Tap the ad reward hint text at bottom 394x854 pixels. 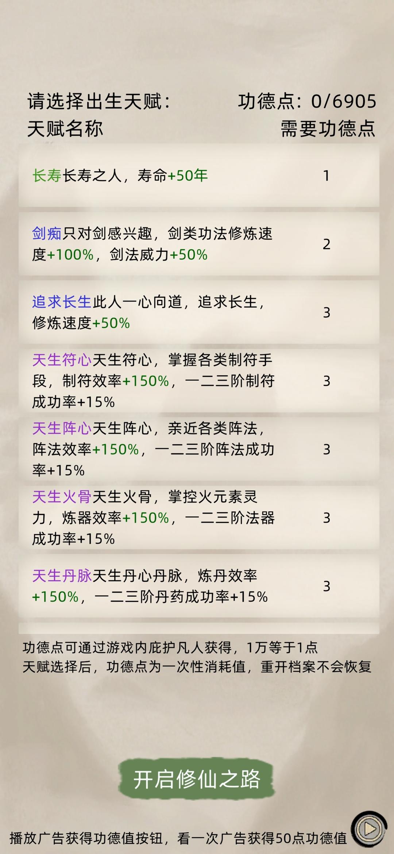click(178, 838)
